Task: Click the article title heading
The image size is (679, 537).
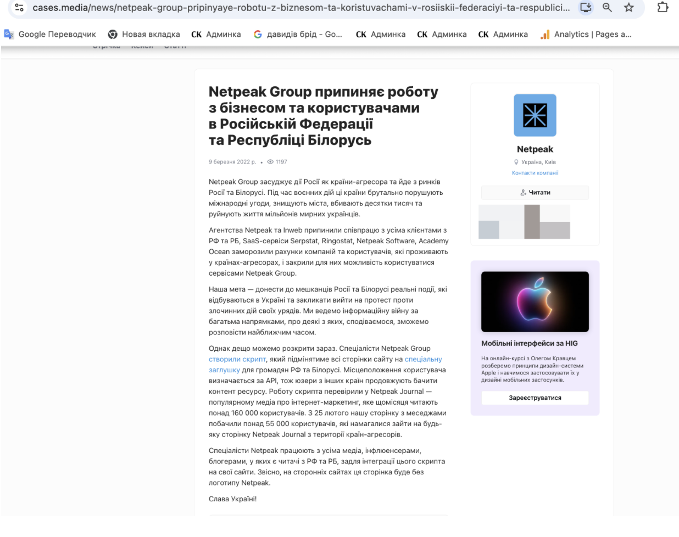Action: [x=324, y=116]
